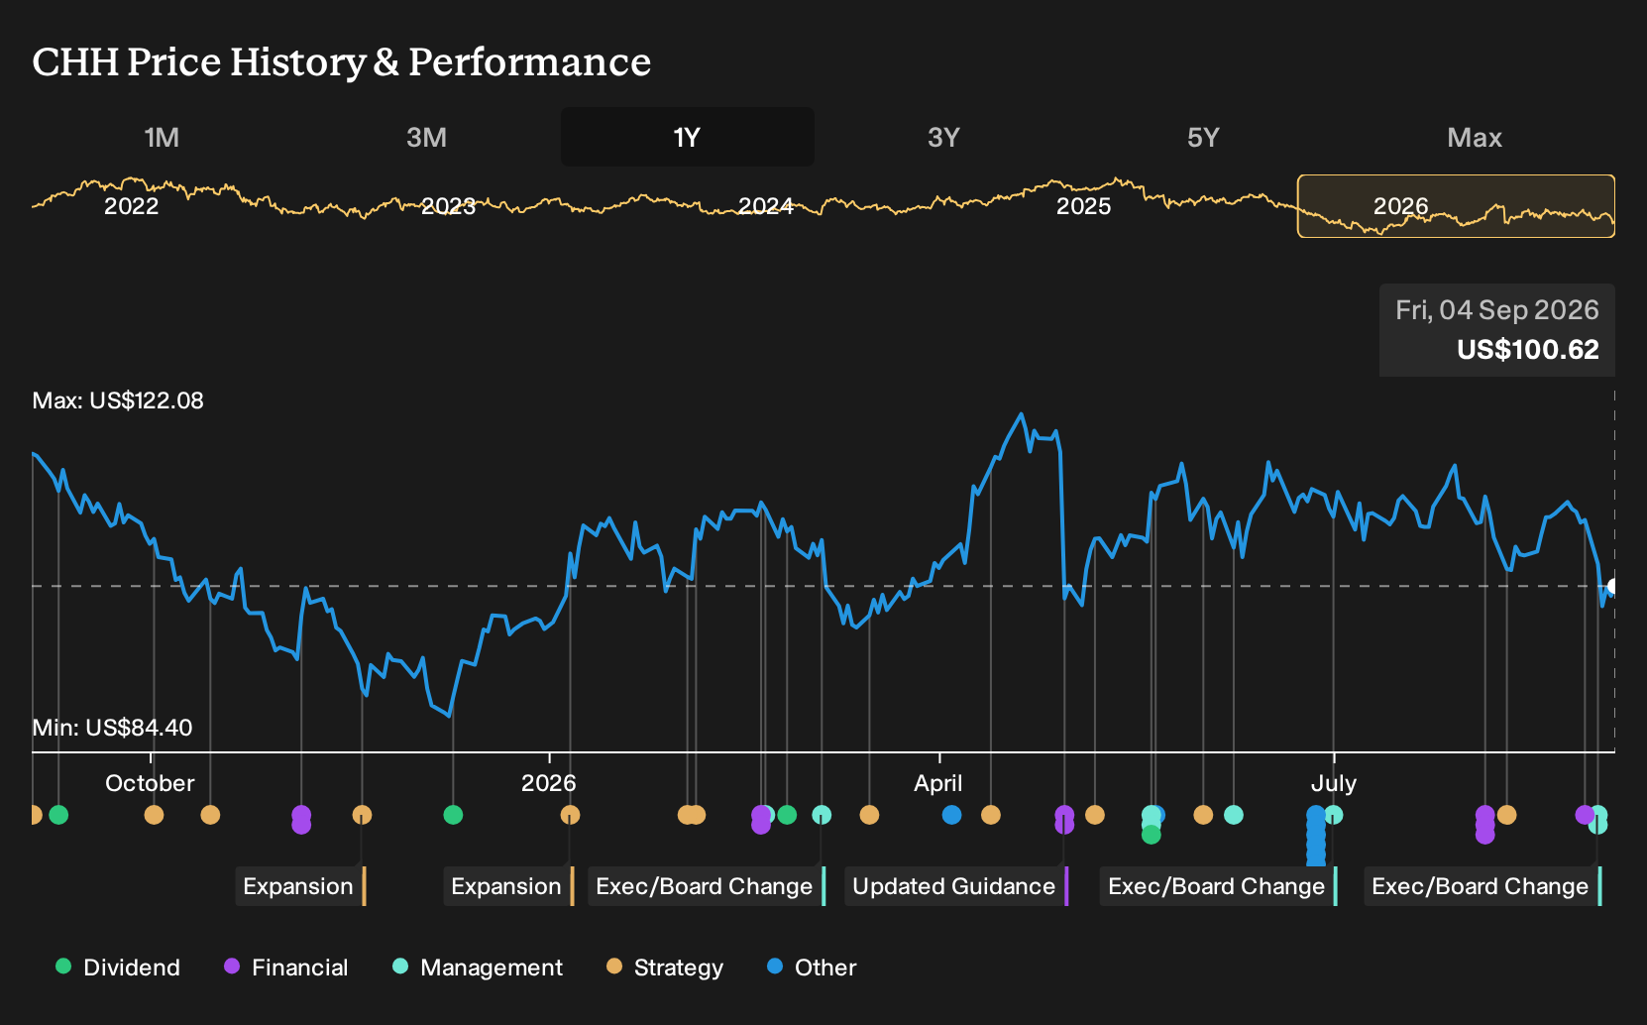Click the 2025 section of the overview chart
The height and width of the screenshot is (1025, 1647).
click(x=1083, y=206)
